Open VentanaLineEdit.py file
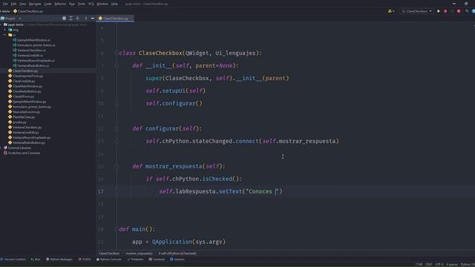This screenshot has height=267, width=475. coord(23,133)
